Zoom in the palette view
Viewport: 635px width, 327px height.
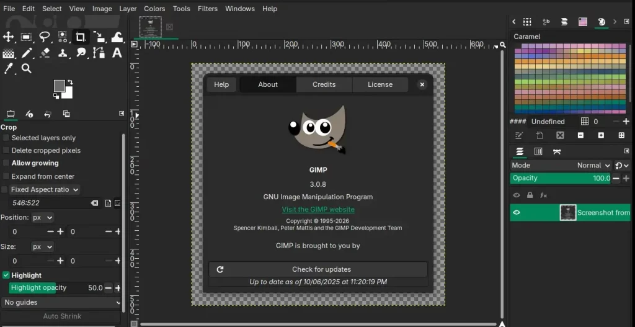coord(601,135)
